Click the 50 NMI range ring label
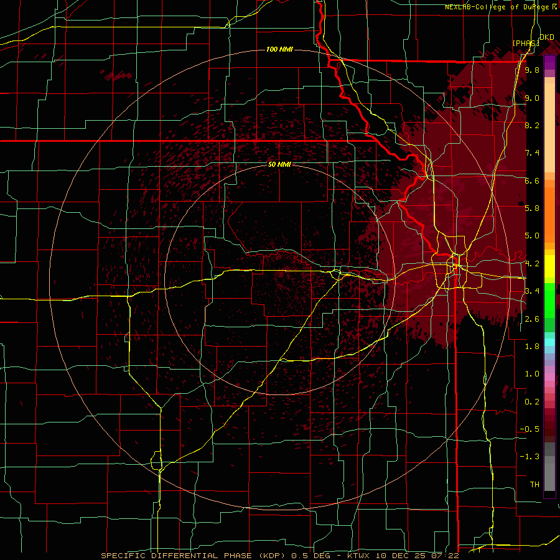Viewport: 560px width, 560px height. click(x=279, y=164)
